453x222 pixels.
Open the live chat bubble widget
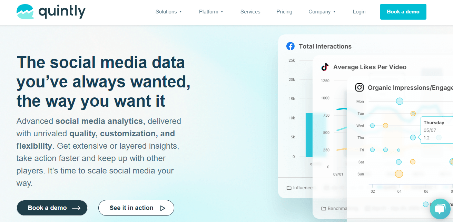(x=440, y=209)
